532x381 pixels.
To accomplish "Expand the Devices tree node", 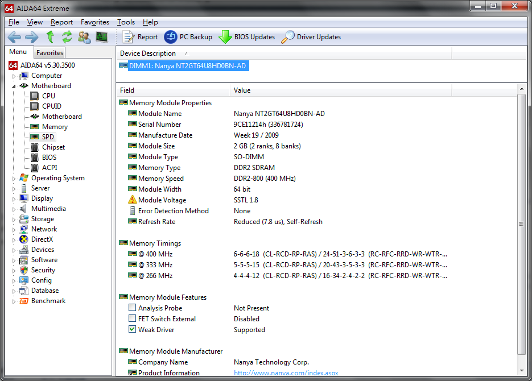I will [14, 250].
